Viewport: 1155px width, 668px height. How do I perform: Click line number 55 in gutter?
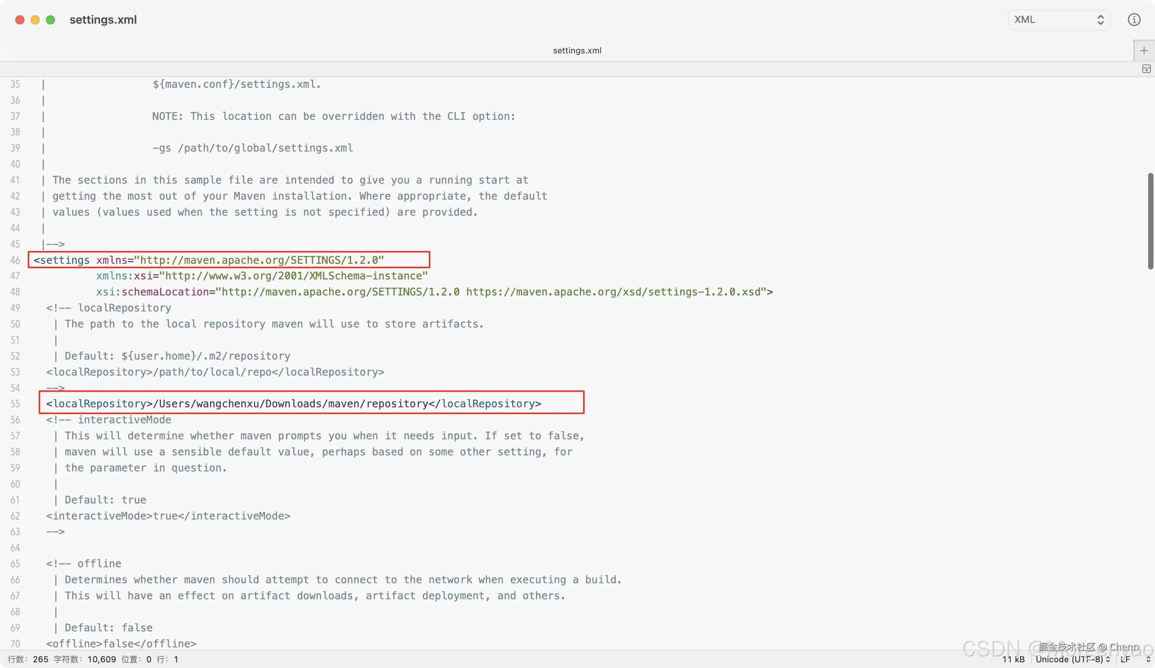click(15, 403)
